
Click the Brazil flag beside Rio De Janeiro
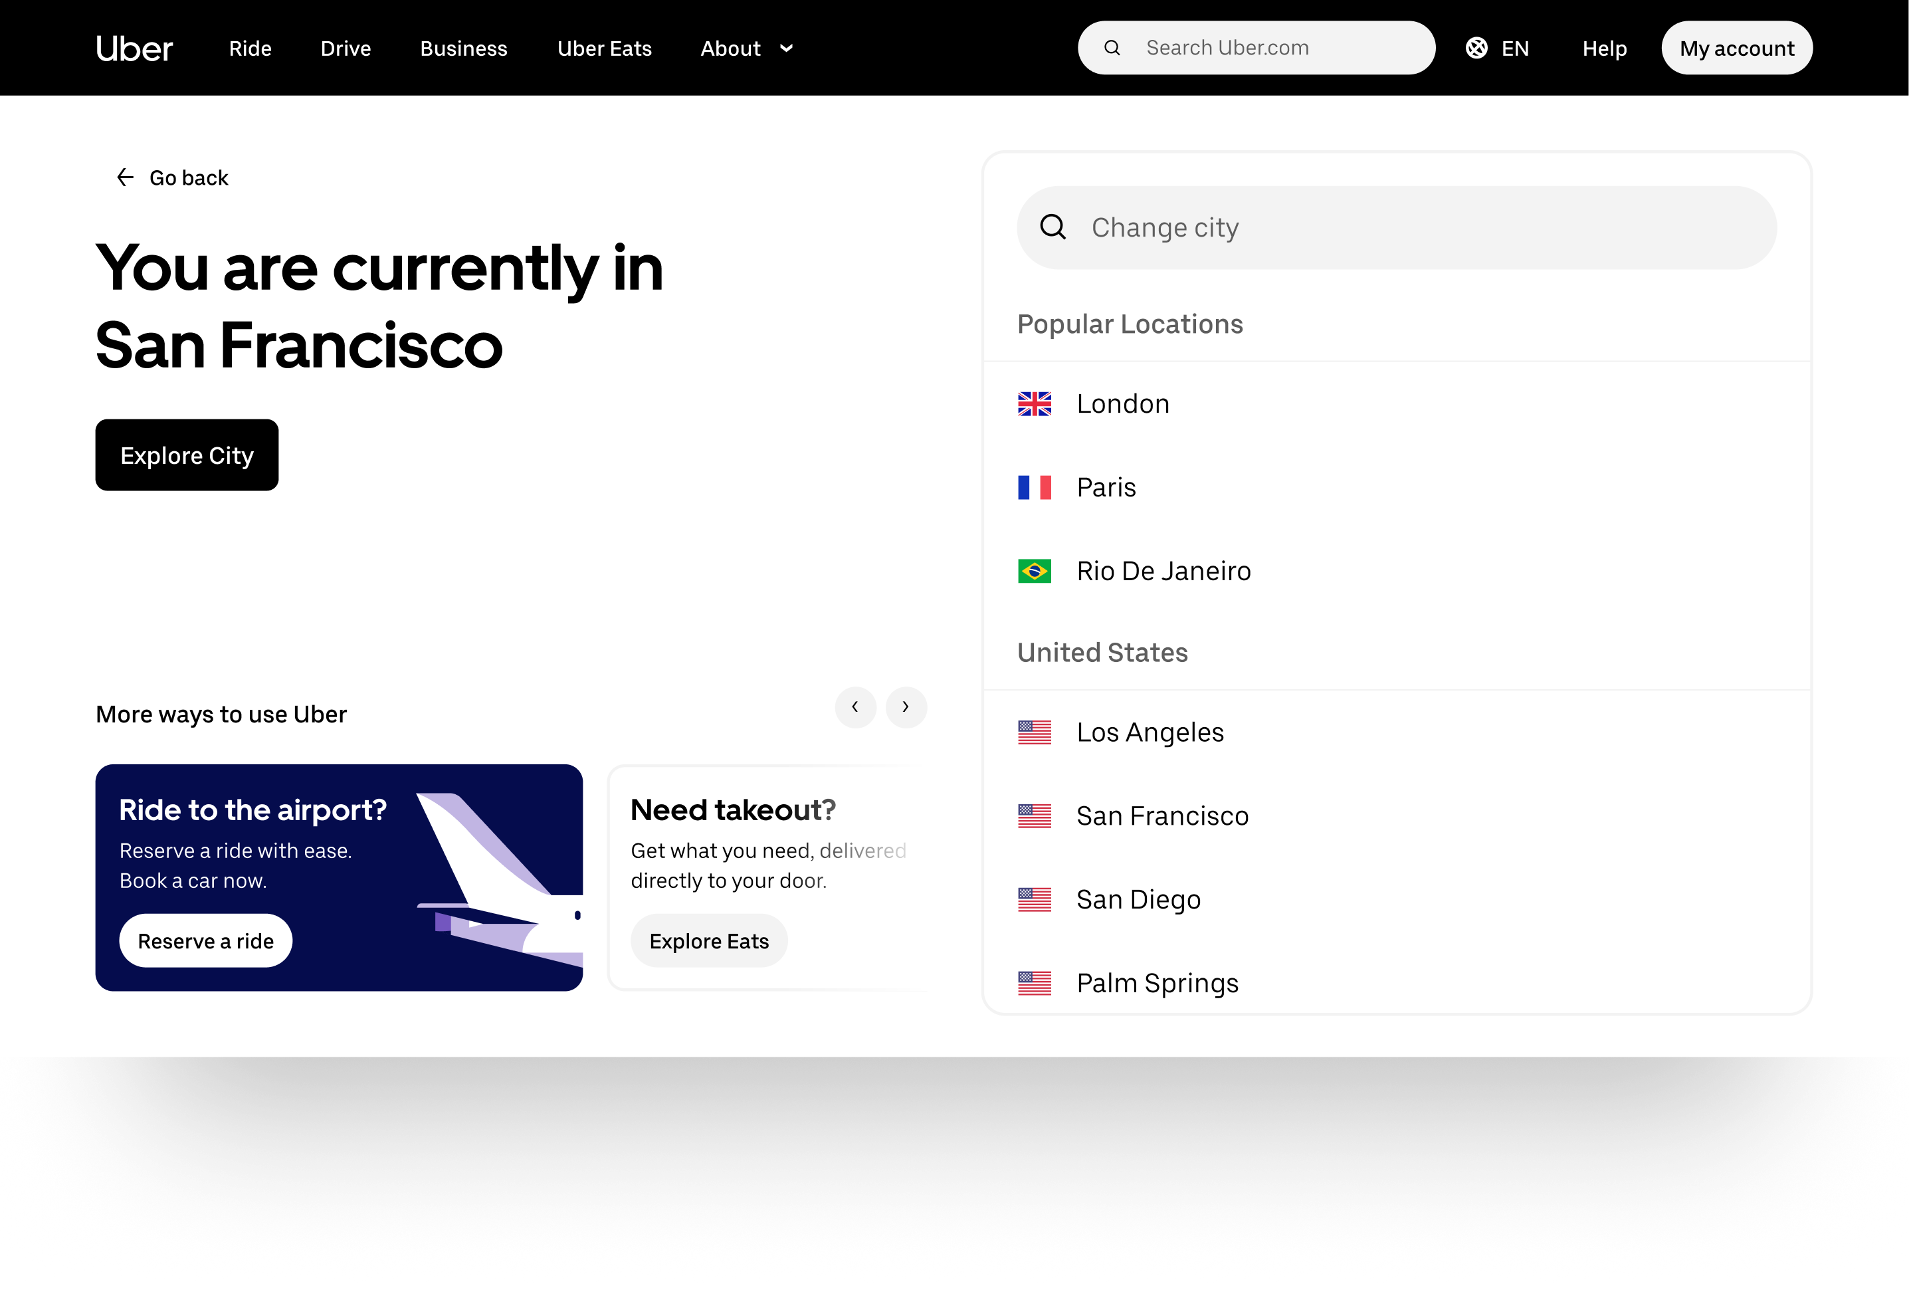pos(1034,571)
